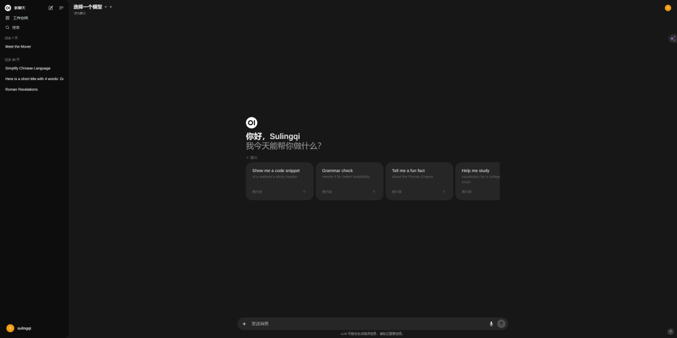
Task: Click the send message arrow button
Action: pos(501,324)
